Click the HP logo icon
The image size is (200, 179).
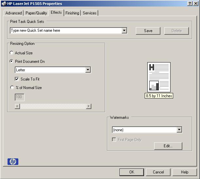click(13, 162)
